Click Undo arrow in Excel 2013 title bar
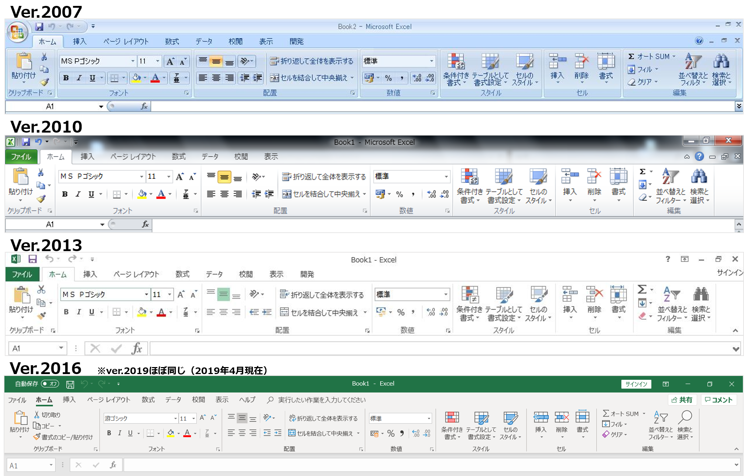 click(49, 259)
